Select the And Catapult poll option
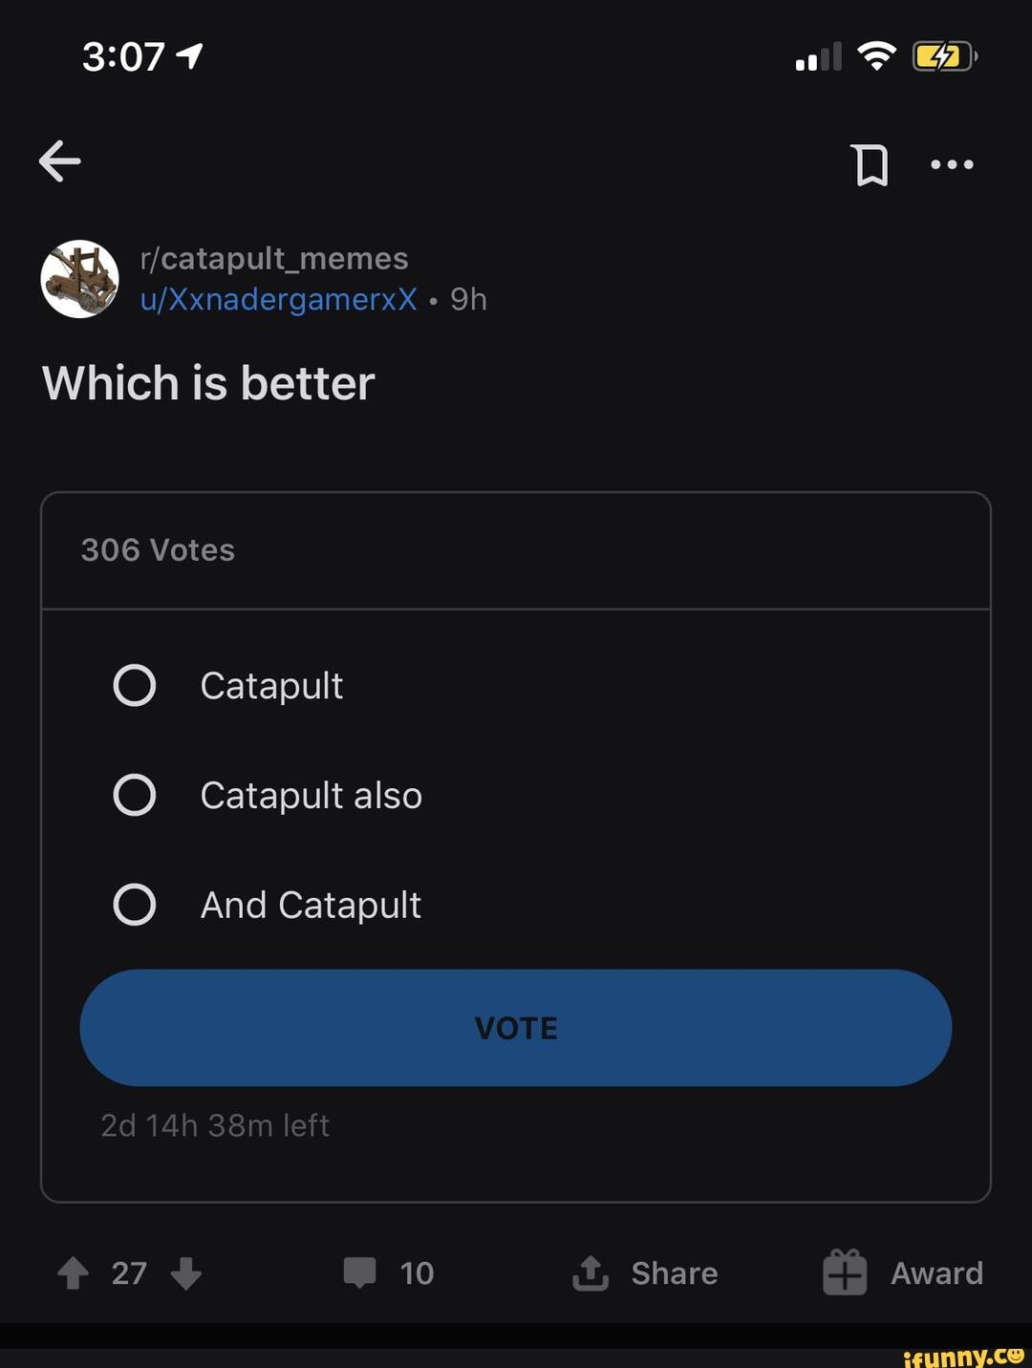Image resolution: width=1032 pixels, height=1368 pixels. [136, 905]
